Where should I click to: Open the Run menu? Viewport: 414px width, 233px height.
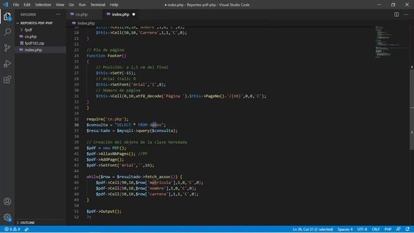click(82, 5)
